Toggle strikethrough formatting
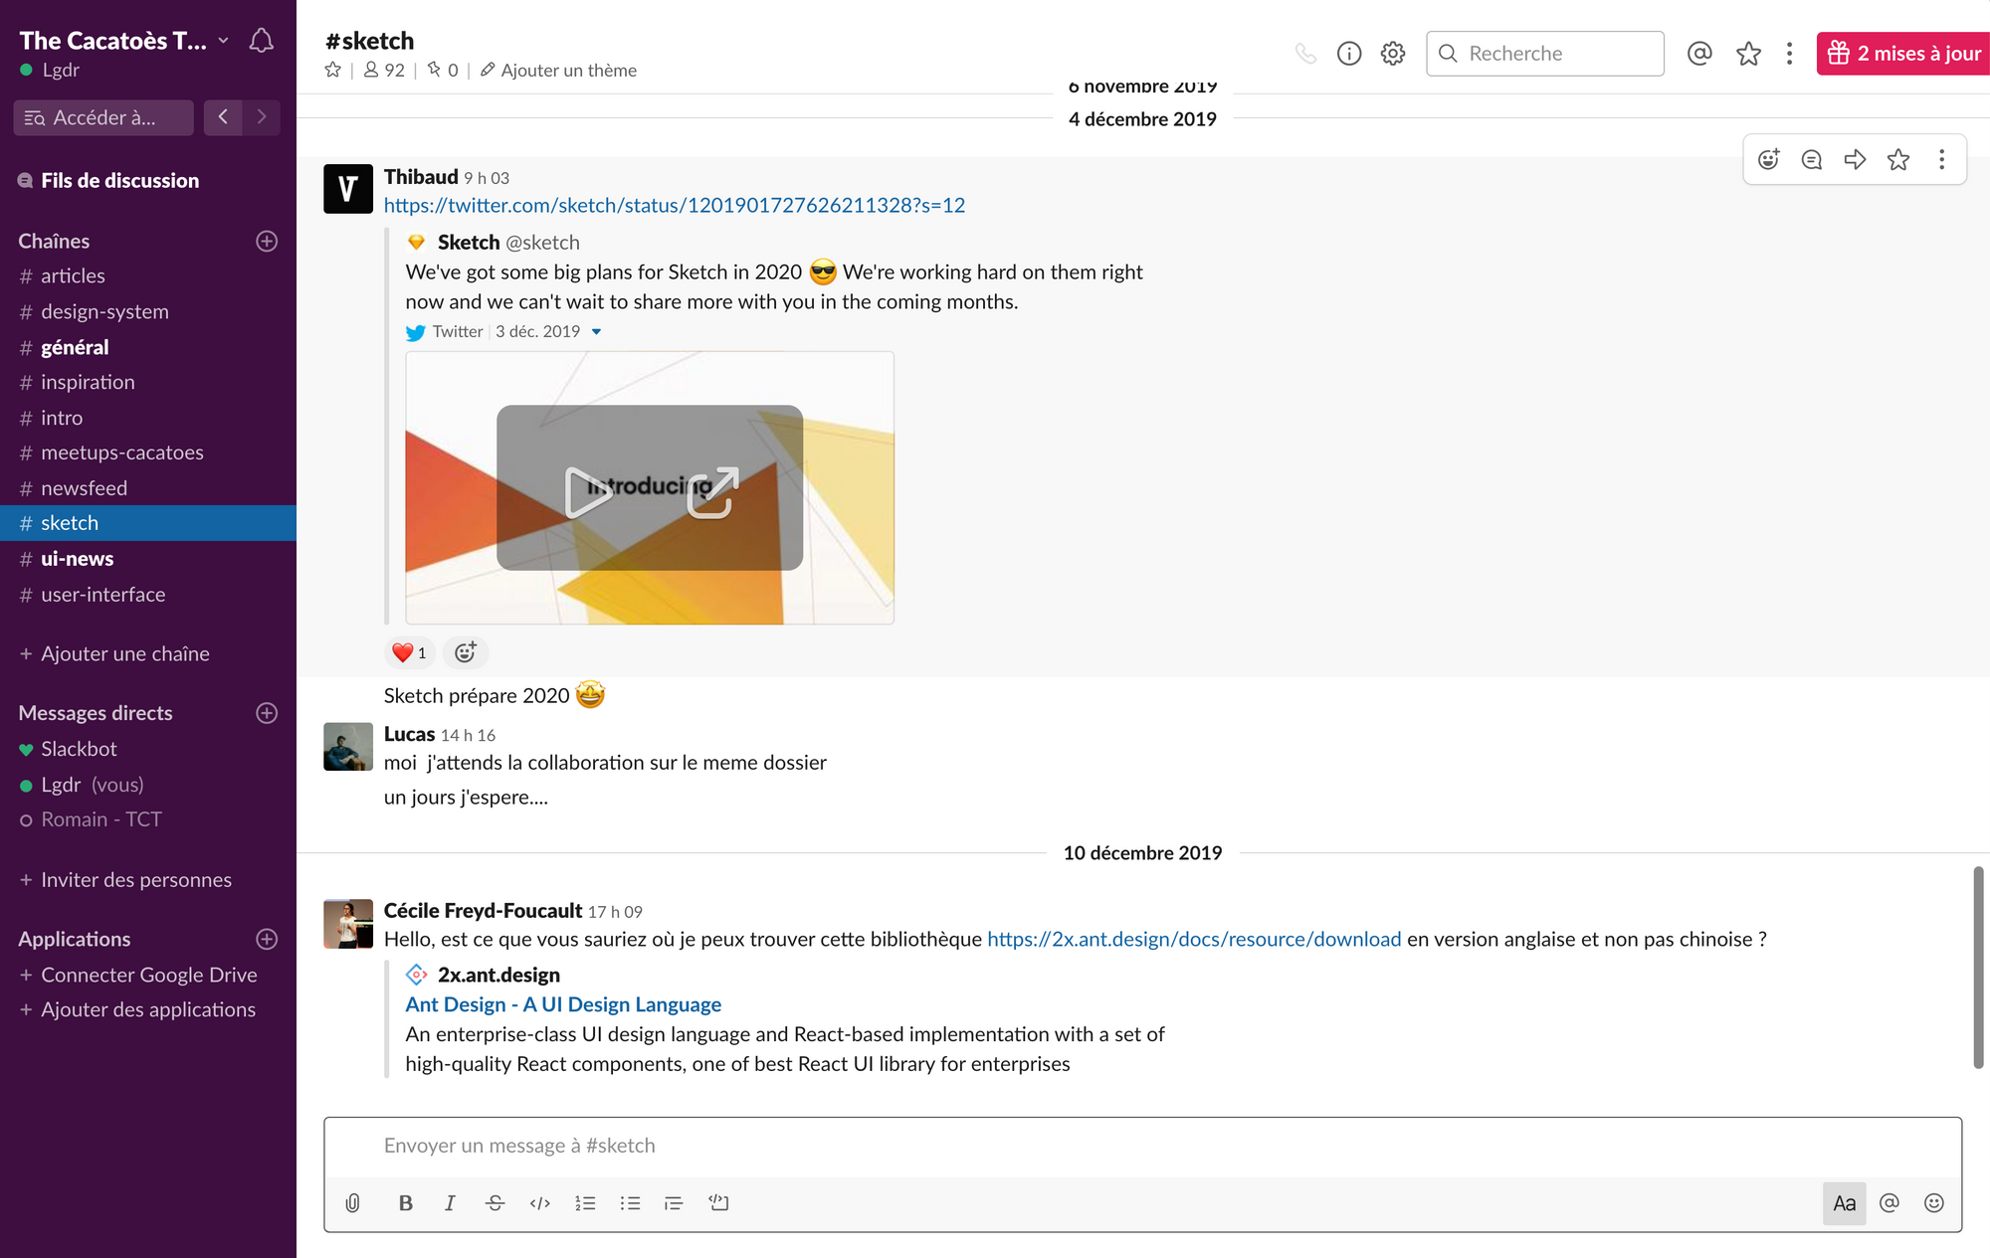The height and width of the screenshot is (1258, 1990). click(495, 1203)
